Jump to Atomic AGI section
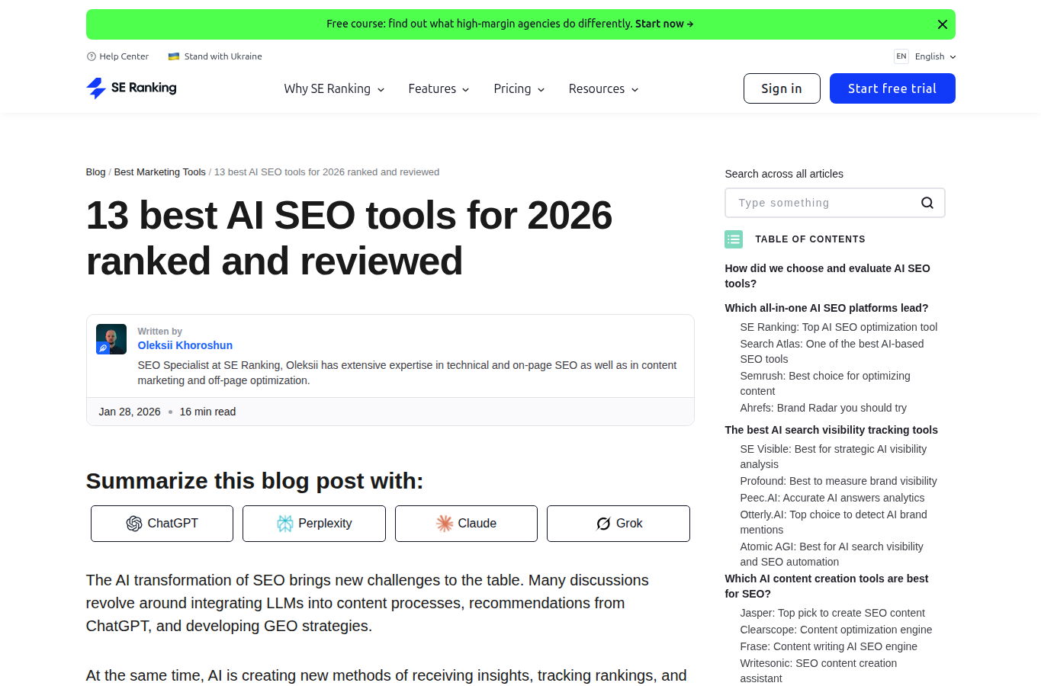This screenshot has height=686, width=1041. click(x=832, y=554)
